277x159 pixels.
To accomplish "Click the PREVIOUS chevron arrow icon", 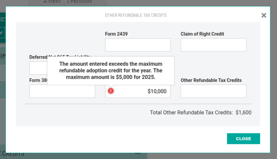I will (68, 2).
